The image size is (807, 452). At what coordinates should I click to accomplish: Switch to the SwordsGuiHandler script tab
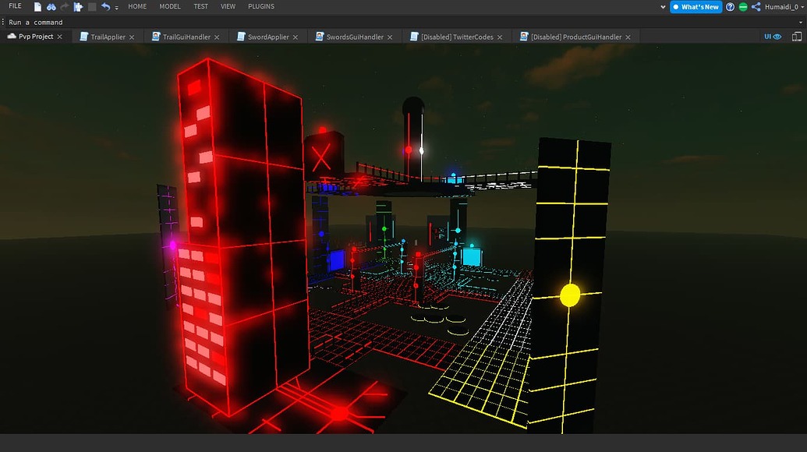(x=355, y=36)
